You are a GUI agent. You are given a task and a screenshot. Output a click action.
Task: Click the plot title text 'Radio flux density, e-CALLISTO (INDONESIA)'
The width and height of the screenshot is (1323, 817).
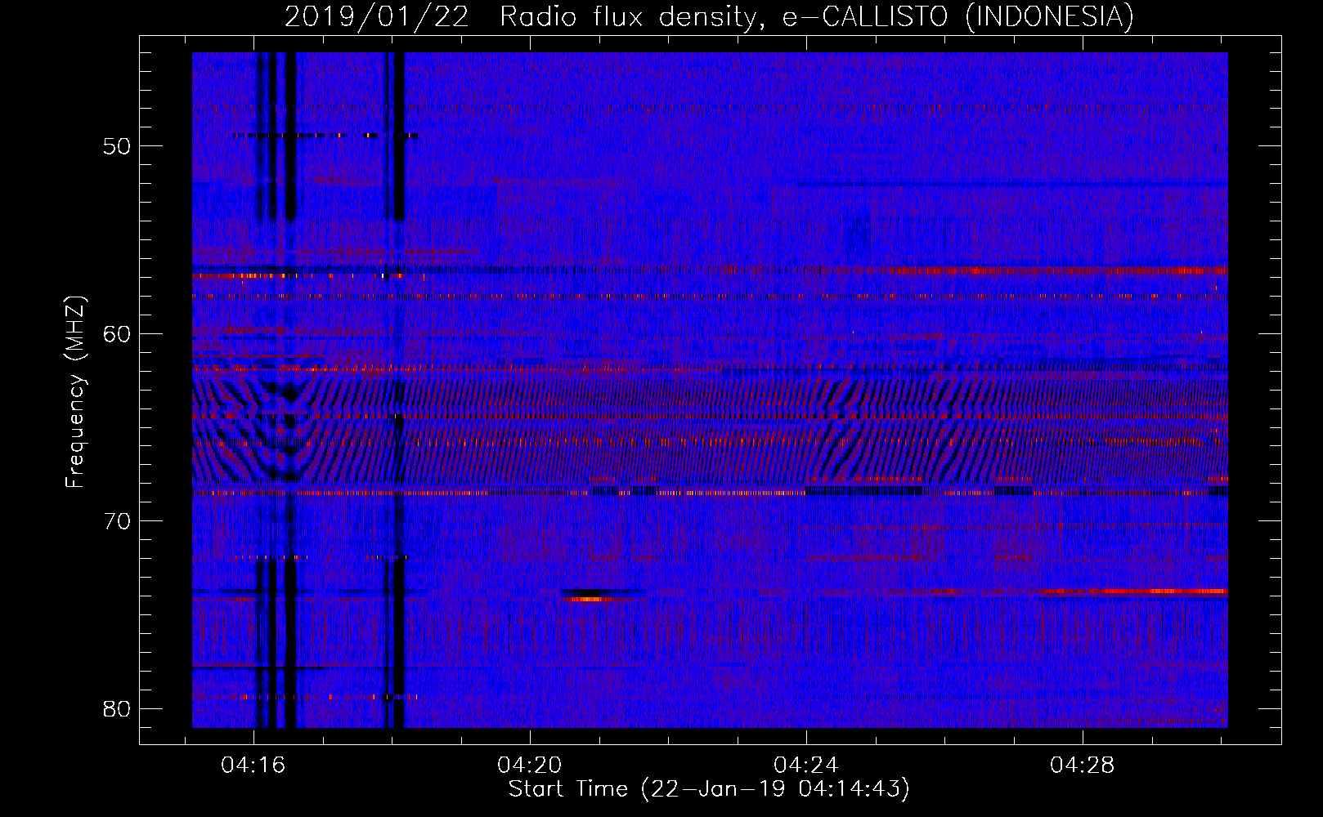(x=817, y=16)
